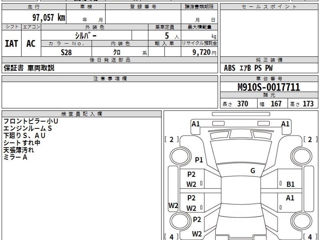Click the 純正装備 header
This screenshot has height=240, width=320.
(x=269, y=60)
